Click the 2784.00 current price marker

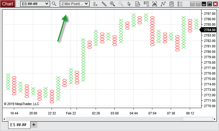point(209,30)
